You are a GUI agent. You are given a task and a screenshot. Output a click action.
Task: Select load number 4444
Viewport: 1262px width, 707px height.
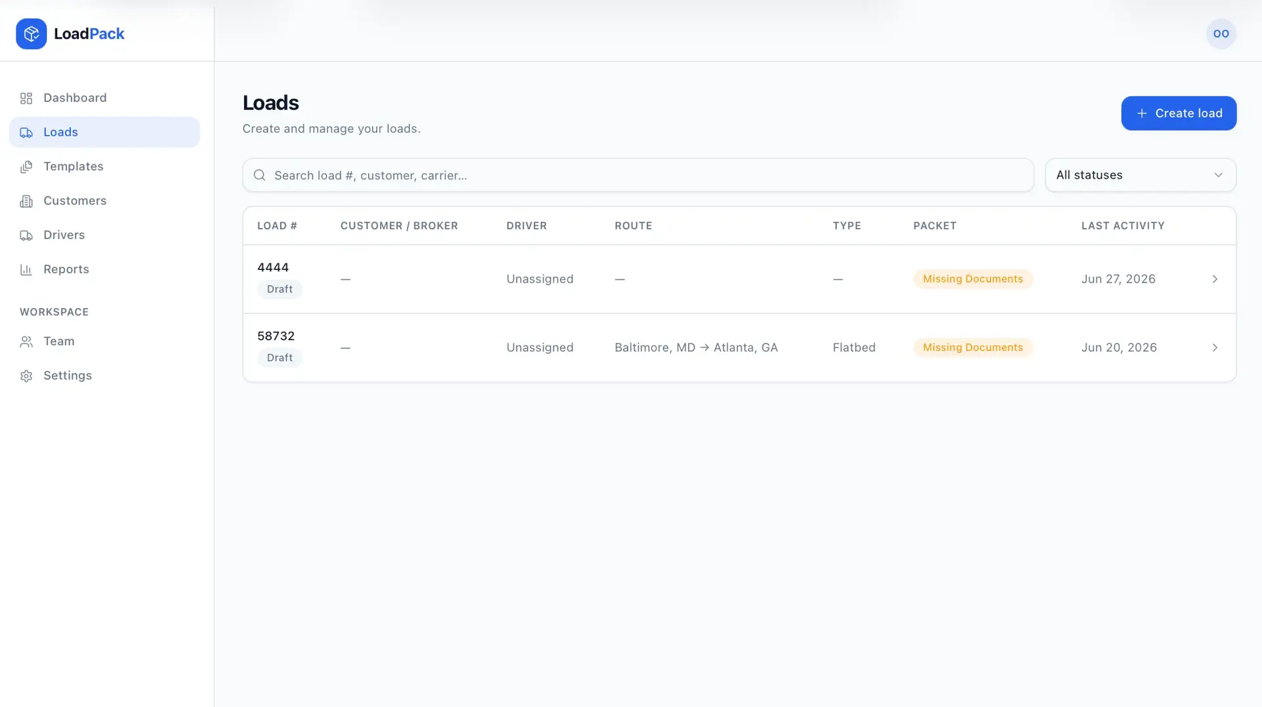[x=273, y=267]
